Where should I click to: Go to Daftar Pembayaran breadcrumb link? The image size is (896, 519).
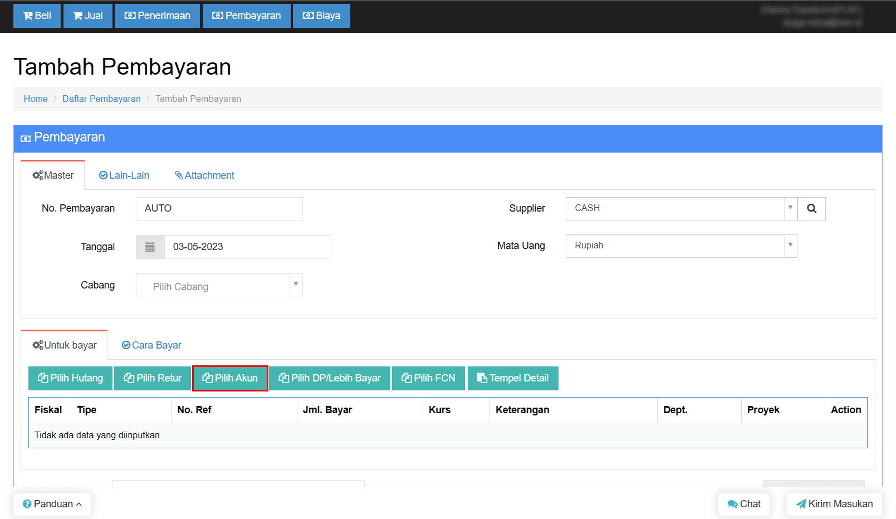coord(101,99)
